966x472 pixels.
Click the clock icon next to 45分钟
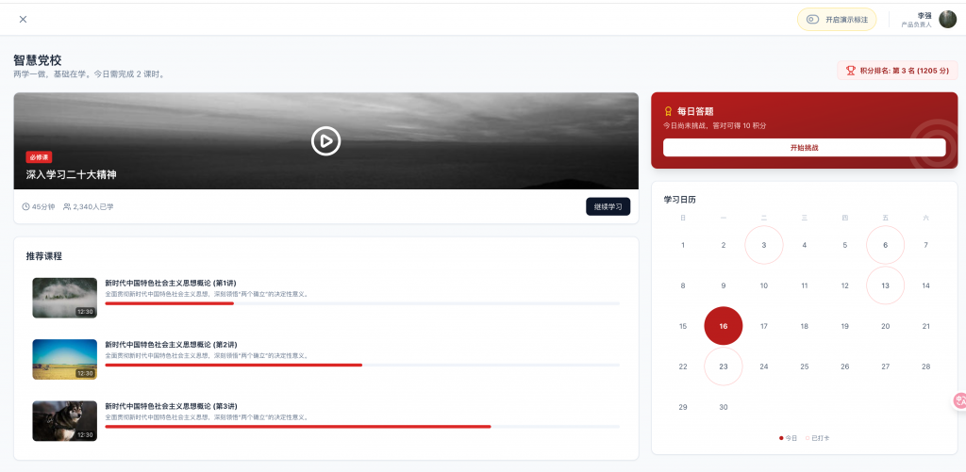(25, 206)
